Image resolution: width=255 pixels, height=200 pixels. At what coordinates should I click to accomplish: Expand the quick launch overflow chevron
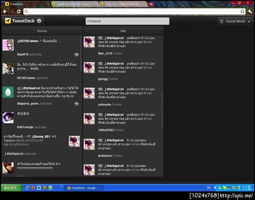pos(62,186)
